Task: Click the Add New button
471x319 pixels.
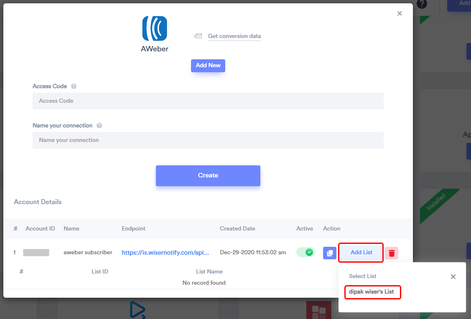Action: point(208,66)
